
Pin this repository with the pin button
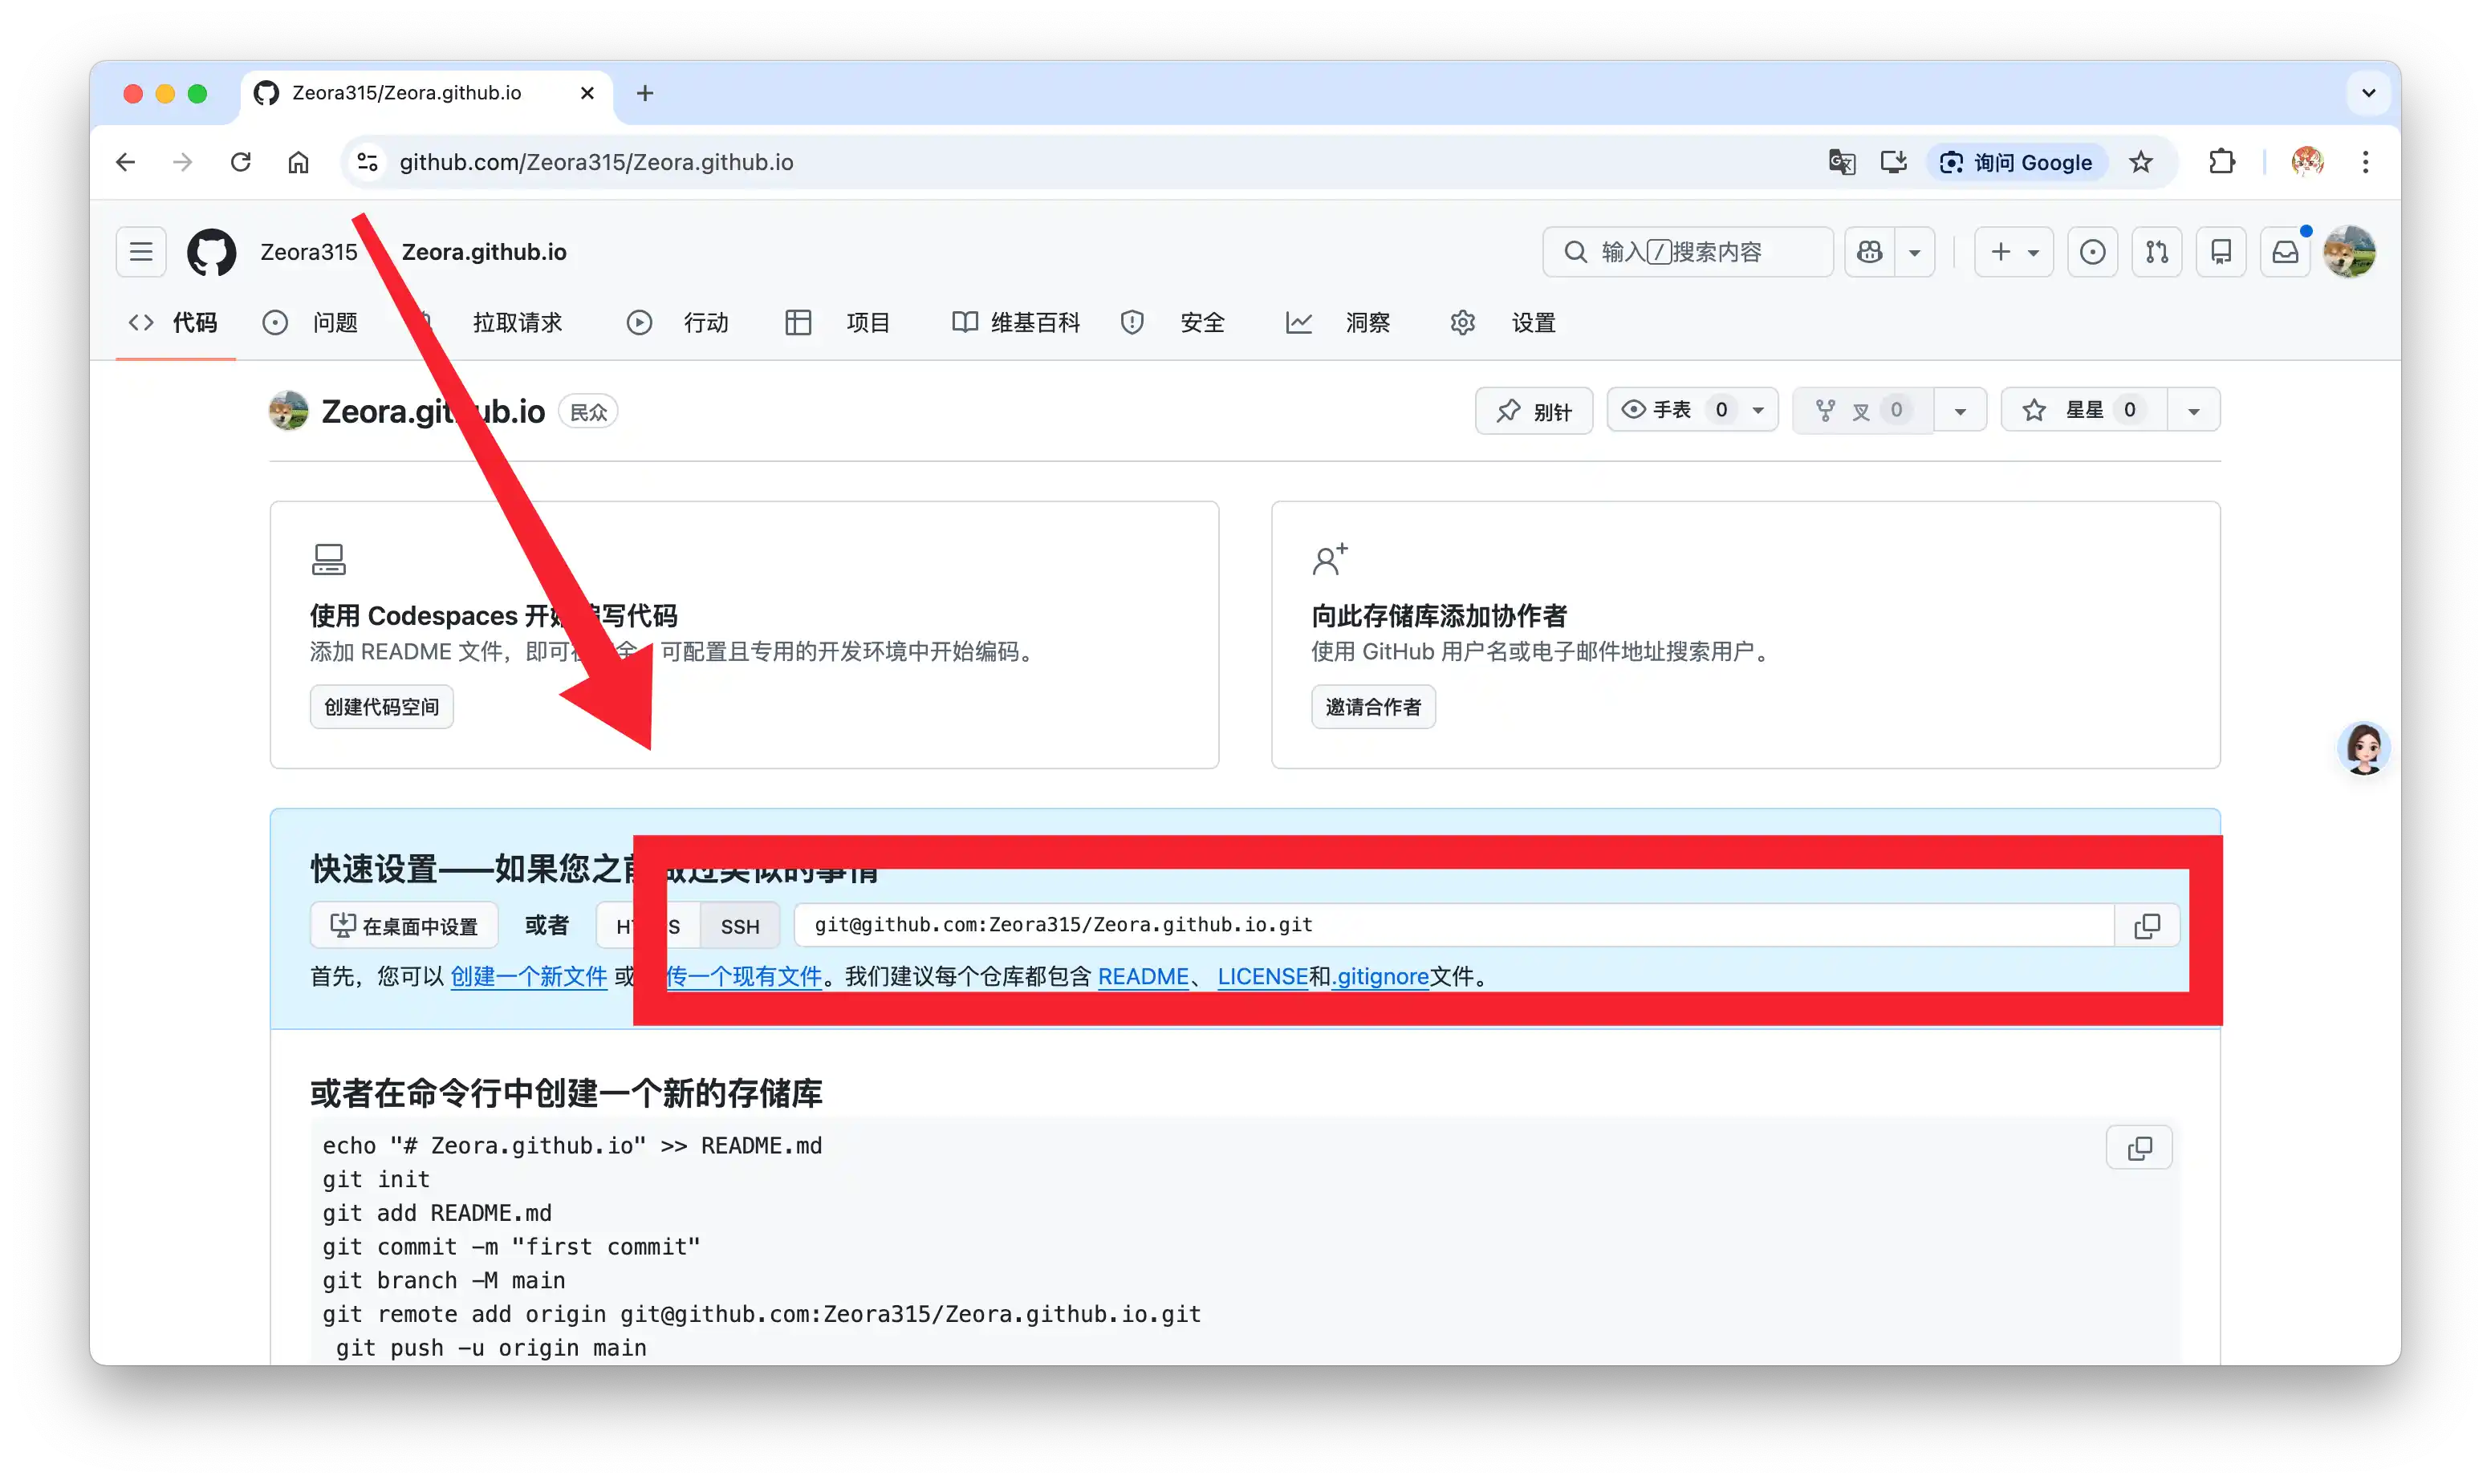1534,411
